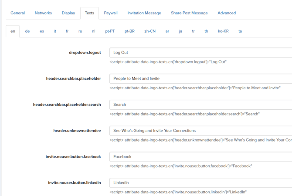Select the dropdown.logout label
The image size is (292, 196).
point(85,53)
